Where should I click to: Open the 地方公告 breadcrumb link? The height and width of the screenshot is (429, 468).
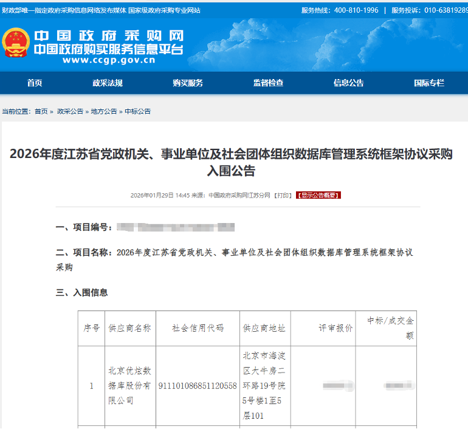[104, 111]
